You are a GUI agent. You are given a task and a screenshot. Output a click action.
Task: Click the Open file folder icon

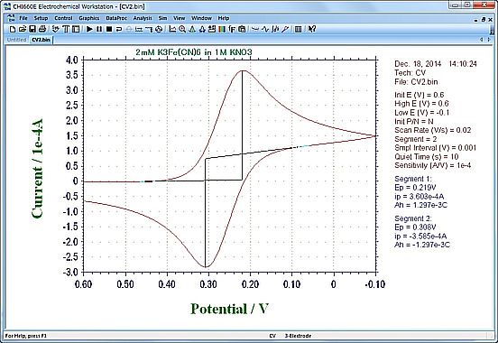(x=23, y=29)
